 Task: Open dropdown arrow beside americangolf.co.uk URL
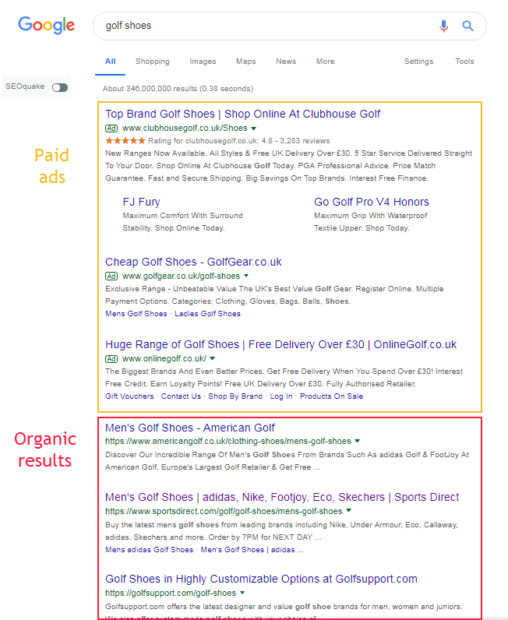(x=358, y=441)
